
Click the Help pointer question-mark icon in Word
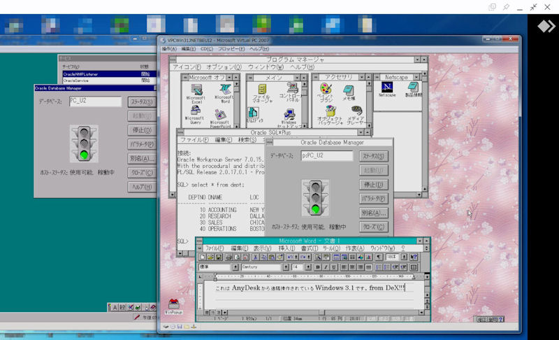(x=414, y=257)
